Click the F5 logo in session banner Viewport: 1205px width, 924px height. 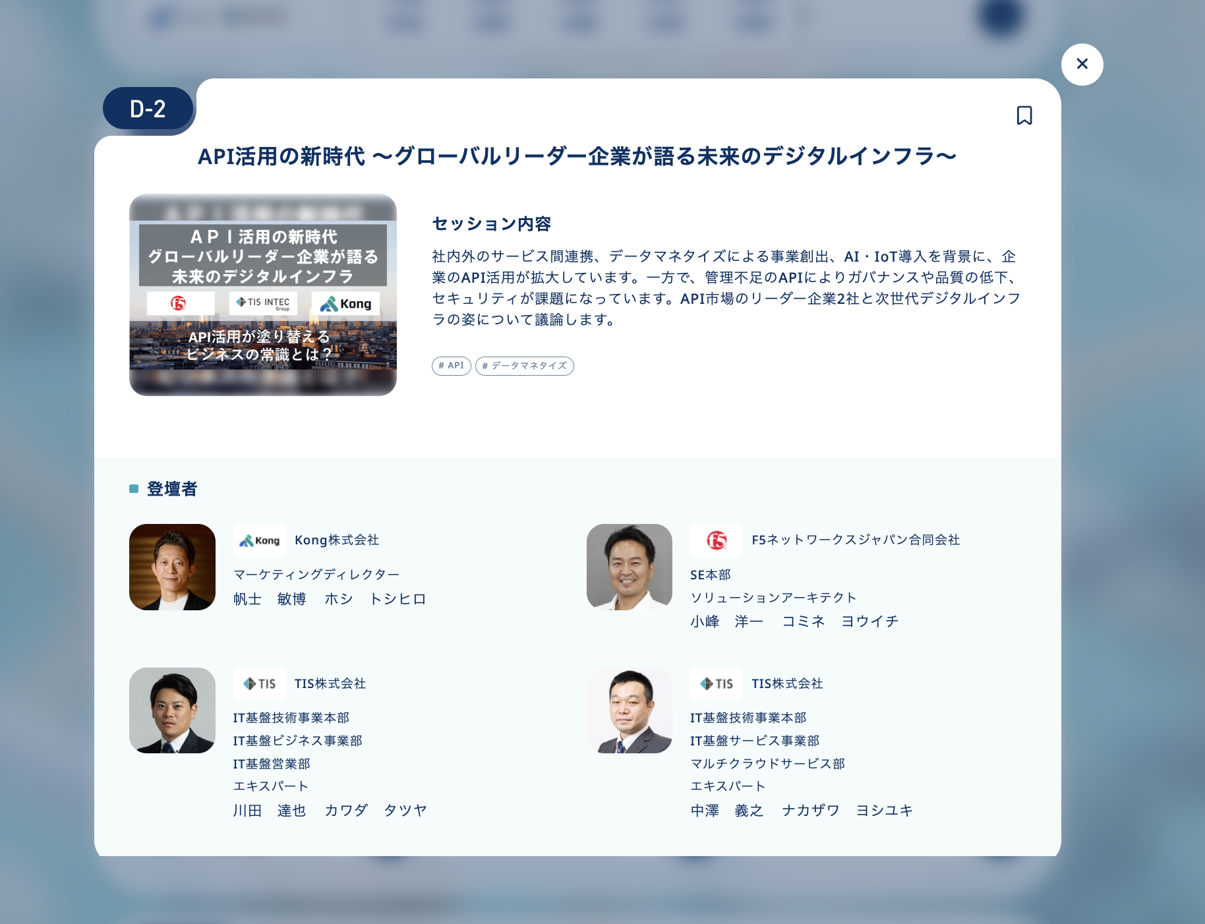coord(181,303)
